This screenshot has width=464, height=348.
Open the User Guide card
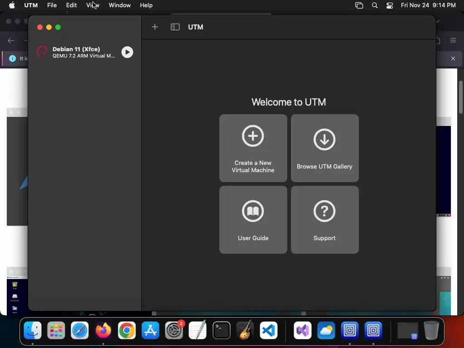(x=253, y=220)
